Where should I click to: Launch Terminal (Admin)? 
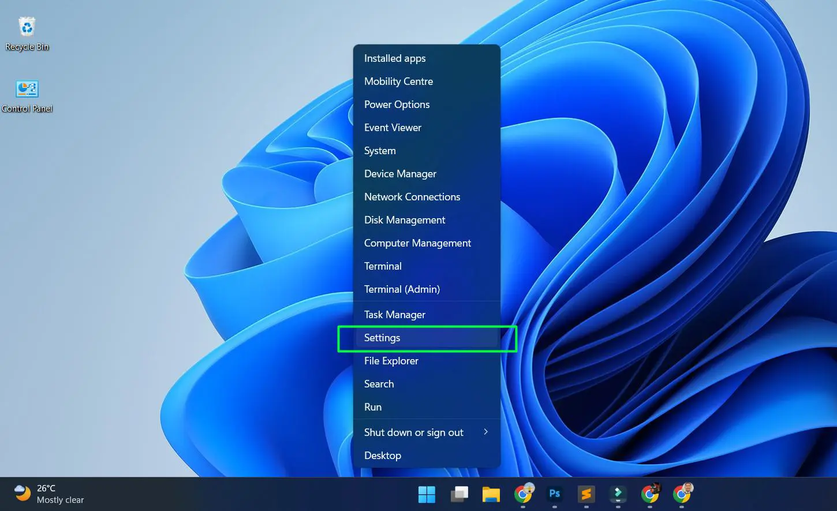(x=402, y=289)
